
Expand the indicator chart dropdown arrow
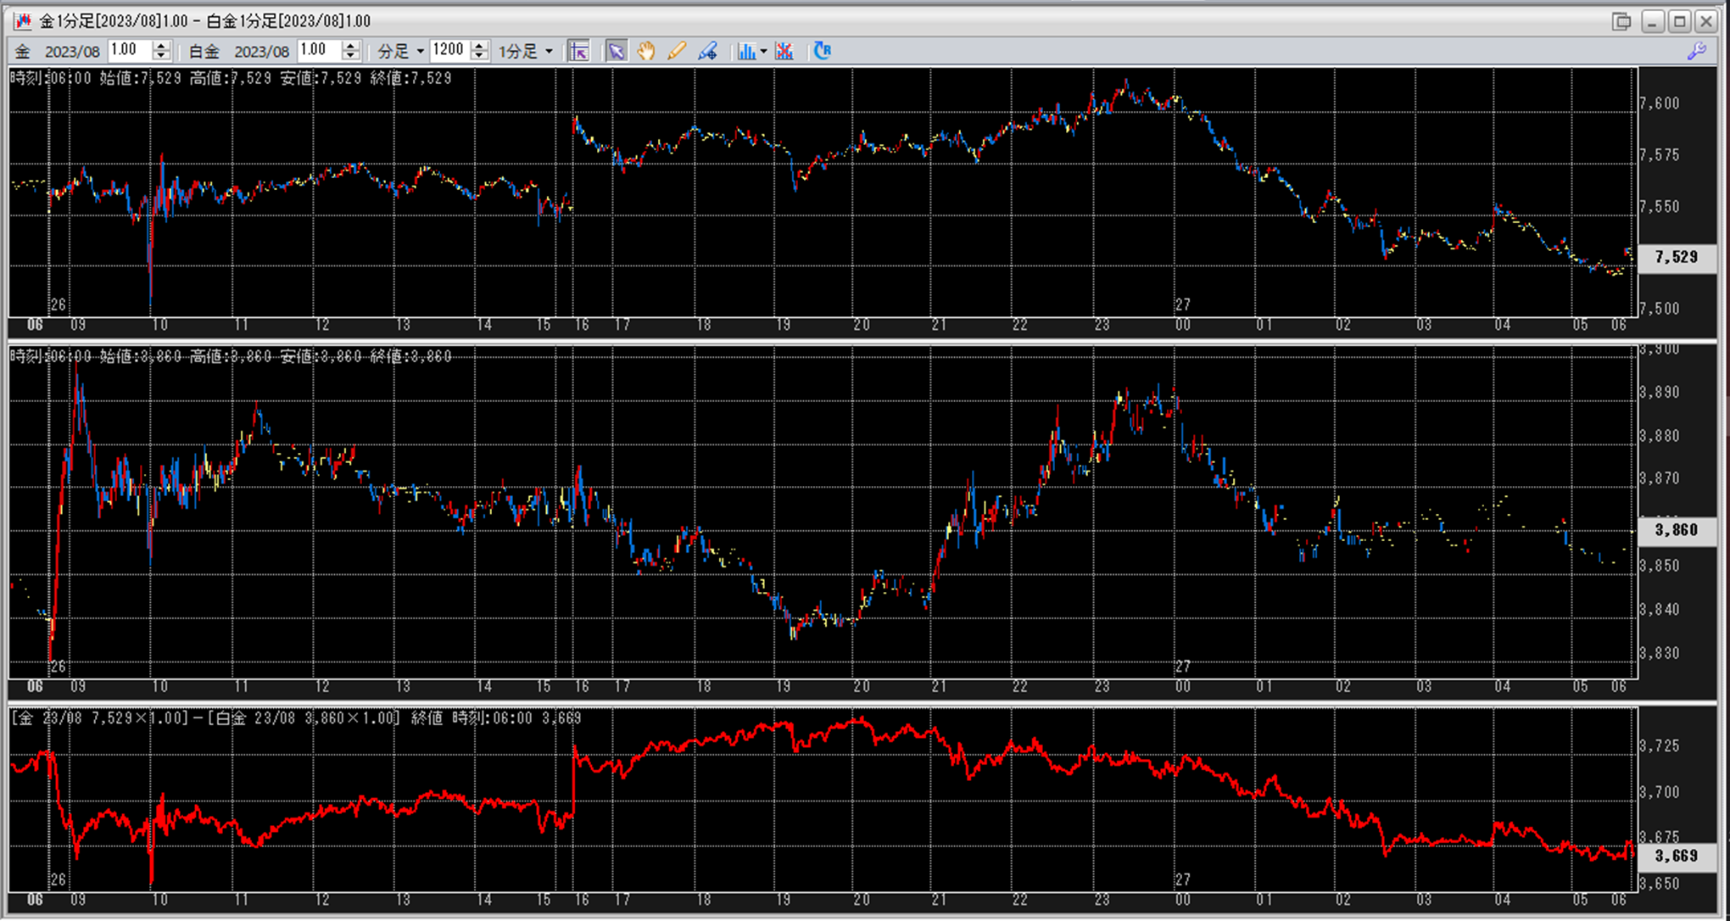763,51
